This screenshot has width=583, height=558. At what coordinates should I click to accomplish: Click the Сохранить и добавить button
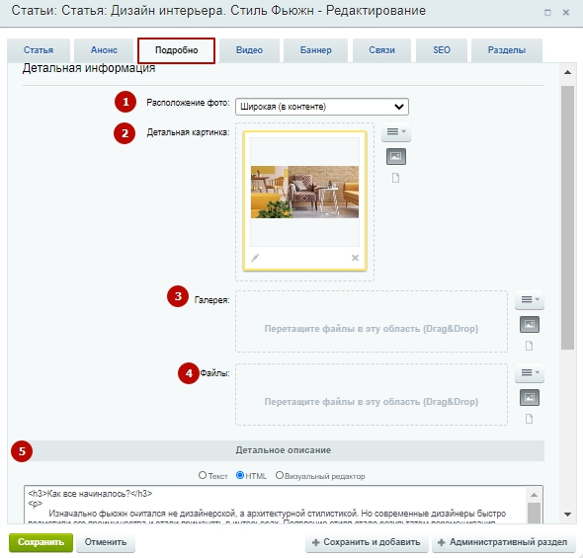tap(367, 542)
